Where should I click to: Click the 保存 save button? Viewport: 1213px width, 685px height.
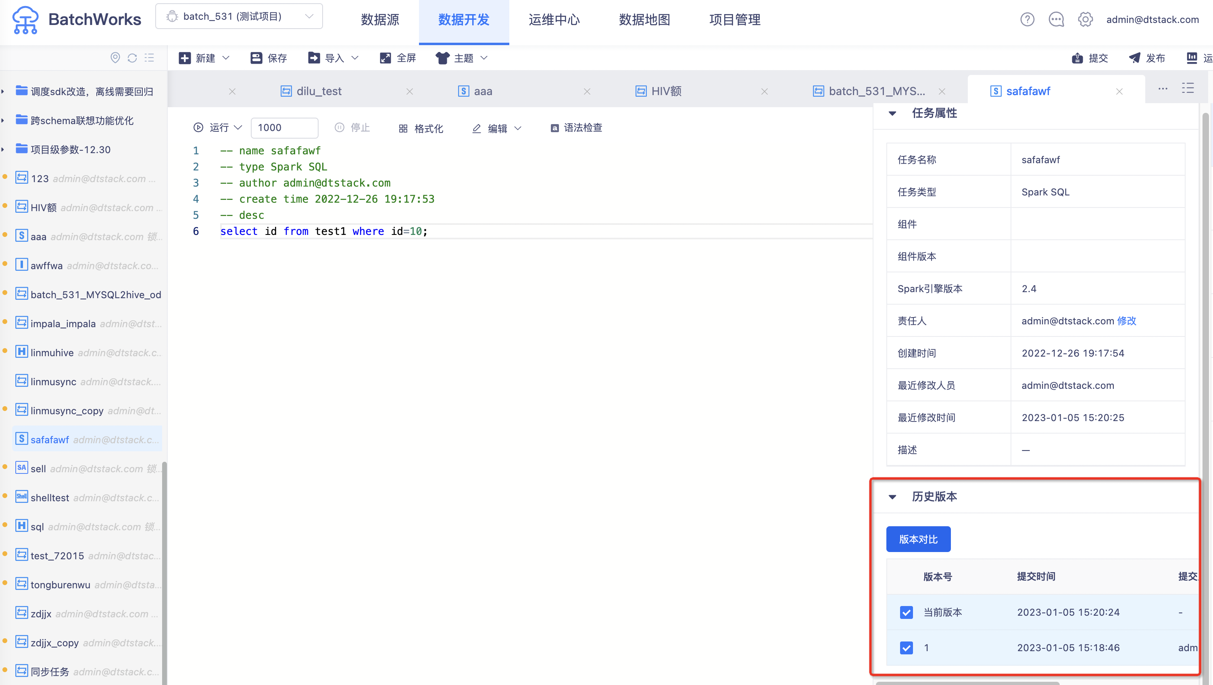click(269, 58)
